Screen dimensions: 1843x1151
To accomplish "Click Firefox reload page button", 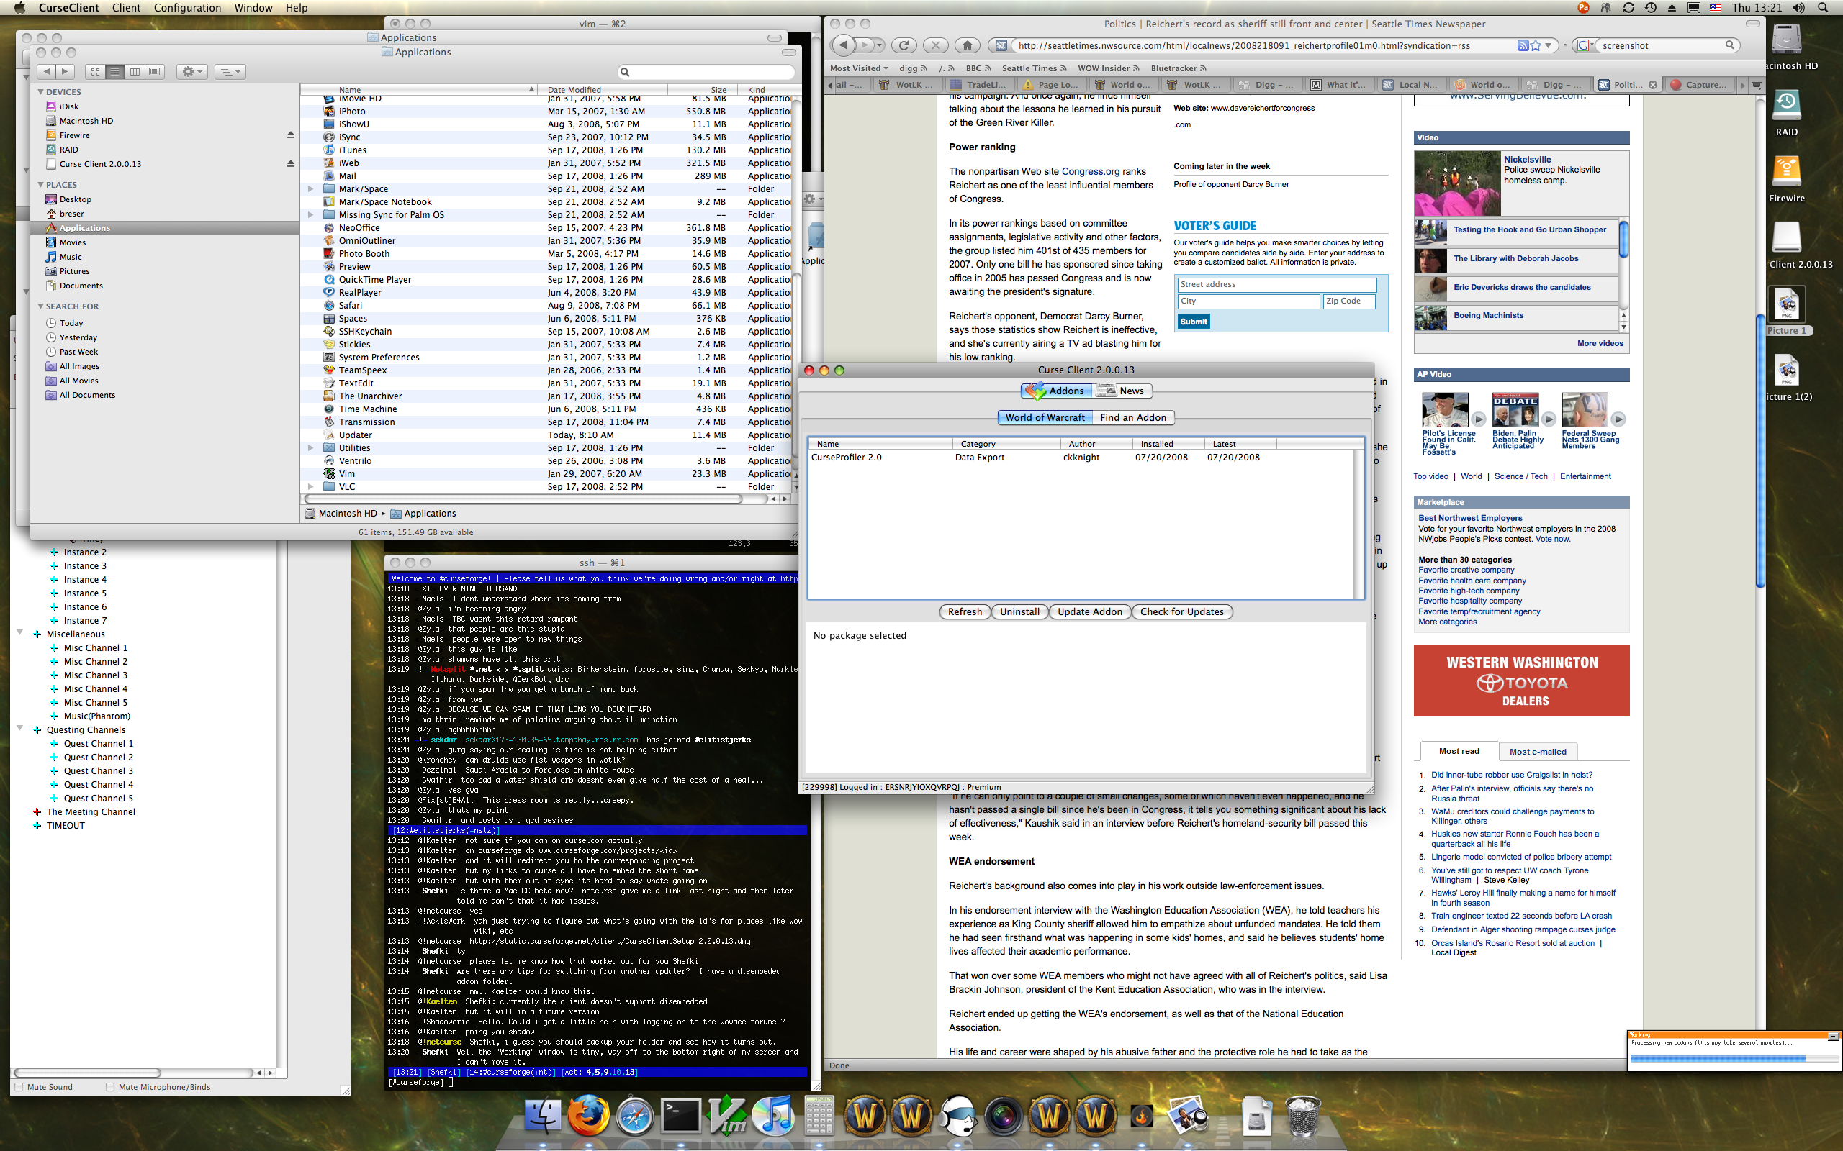I will pyautogui.click(x=904, y=45).
